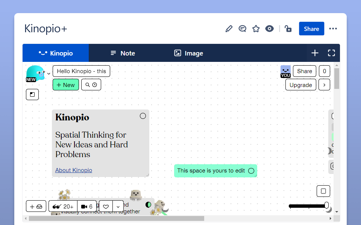361x225 pixels.
Task: Adjust the zoom slider handle
Action: (326, 205)
